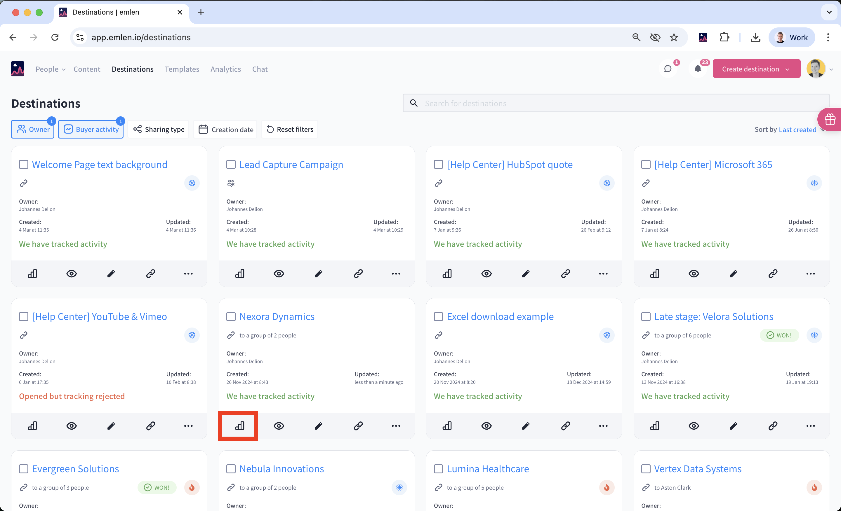Focus the Search for destinations field
Image resolution: width=841 pixels, height=511 pixels.
coord(614,103)
